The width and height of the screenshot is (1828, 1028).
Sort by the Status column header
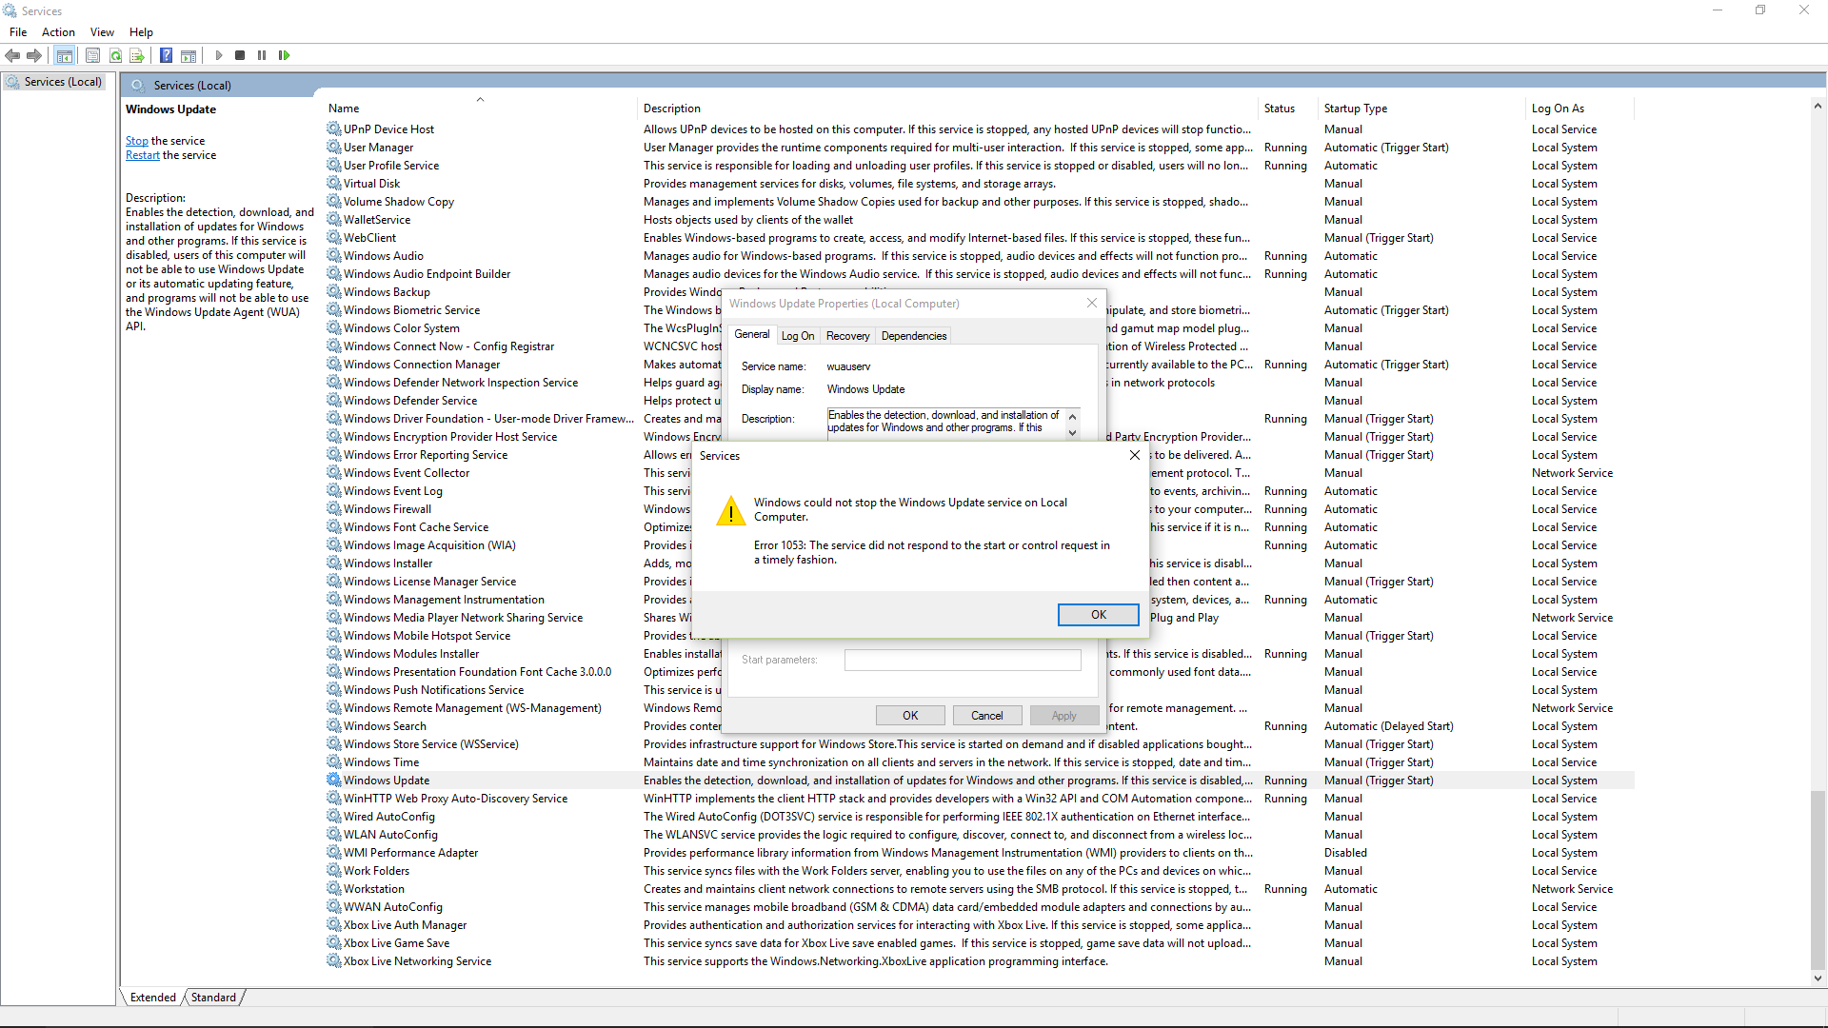[x=1288, y=109]
